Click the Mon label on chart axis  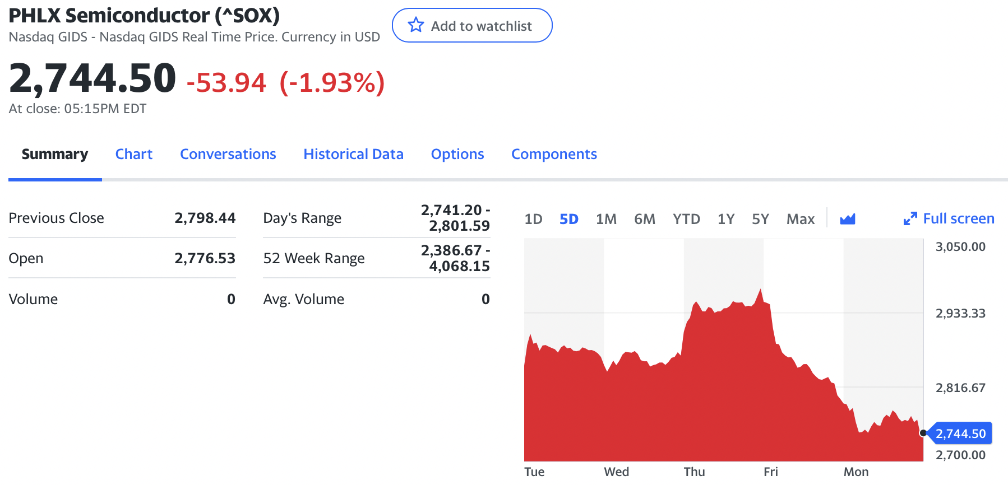click(856, 472)
